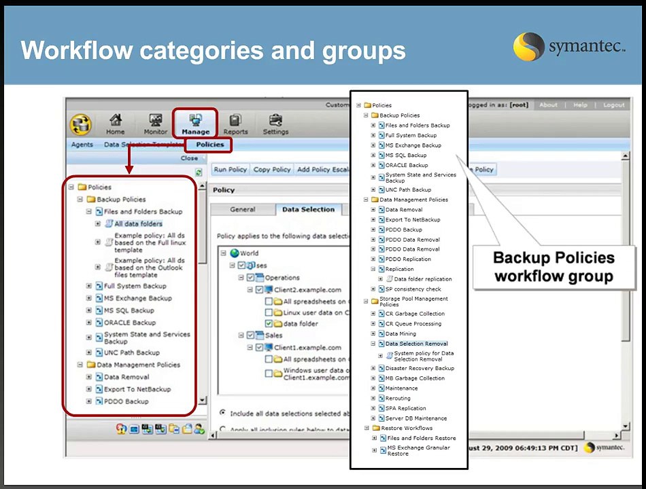
Task: Click the main panel scrollbar up arrow
Action: click(626, 156)
